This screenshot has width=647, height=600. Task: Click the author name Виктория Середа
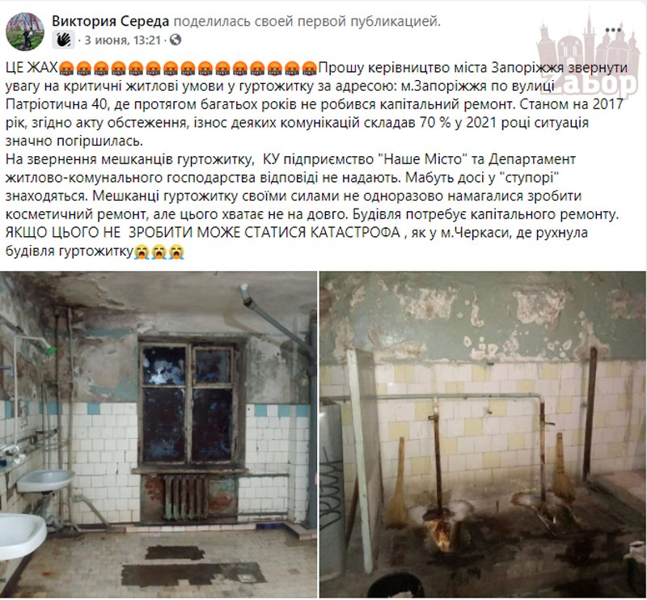[x=111, y=22]
